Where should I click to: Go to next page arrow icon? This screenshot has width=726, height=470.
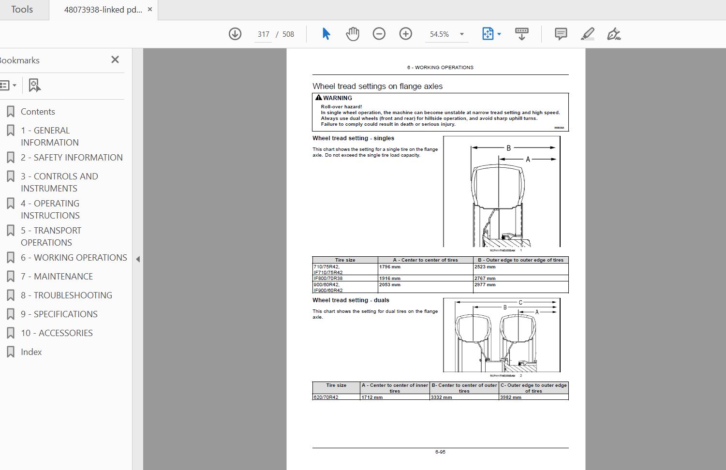pos(235,34)
